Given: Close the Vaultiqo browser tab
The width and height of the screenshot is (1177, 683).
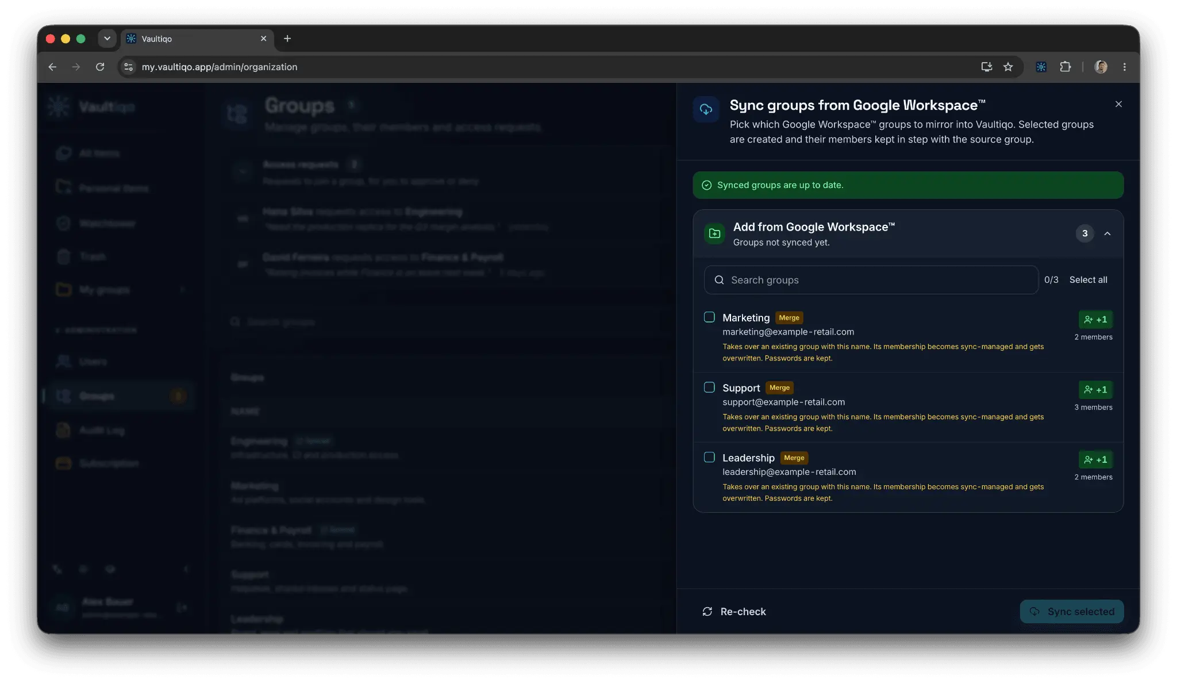Looking at the screenshot, I should (263, 39).
